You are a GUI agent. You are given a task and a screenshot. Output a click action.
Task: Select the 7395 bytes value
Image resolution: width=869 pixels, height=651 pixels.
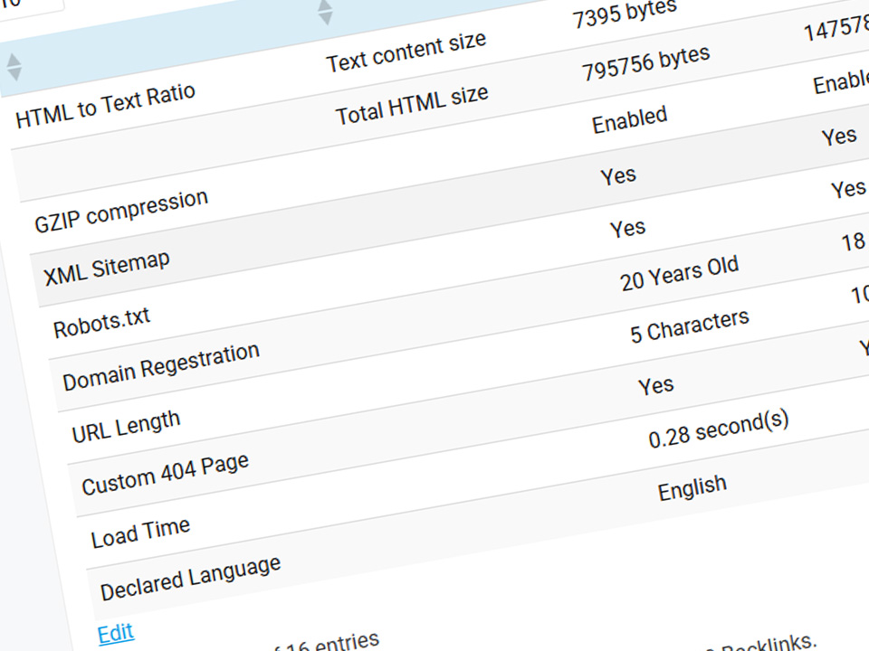point(625,13)
